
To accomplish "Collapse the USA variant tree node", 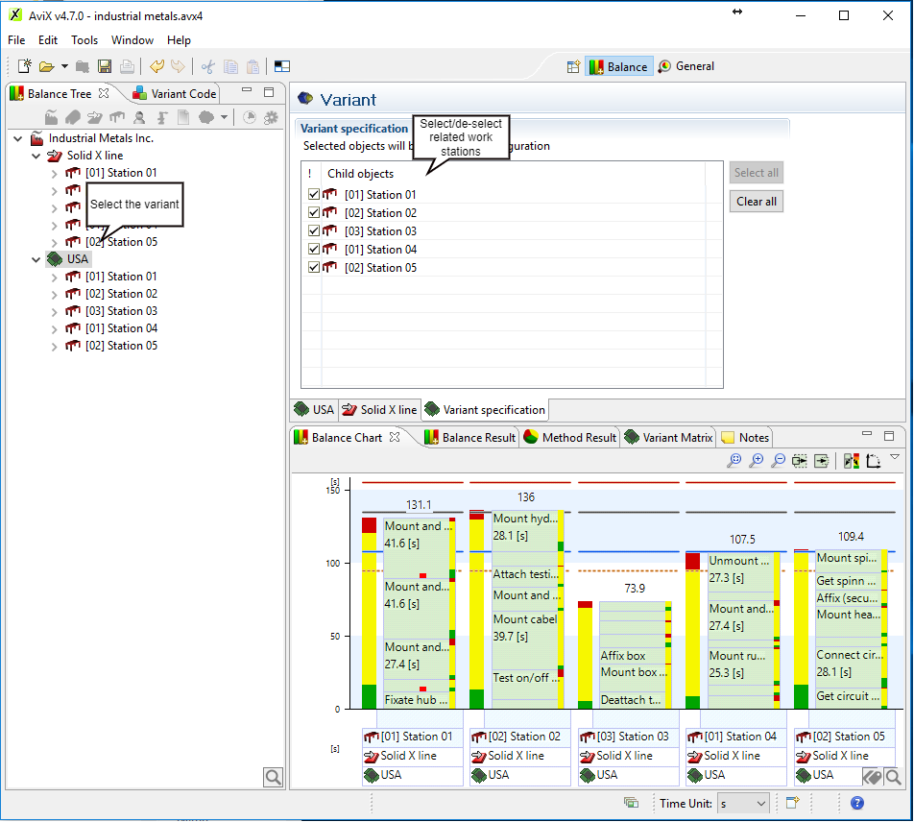I will [x=36, y=259].
